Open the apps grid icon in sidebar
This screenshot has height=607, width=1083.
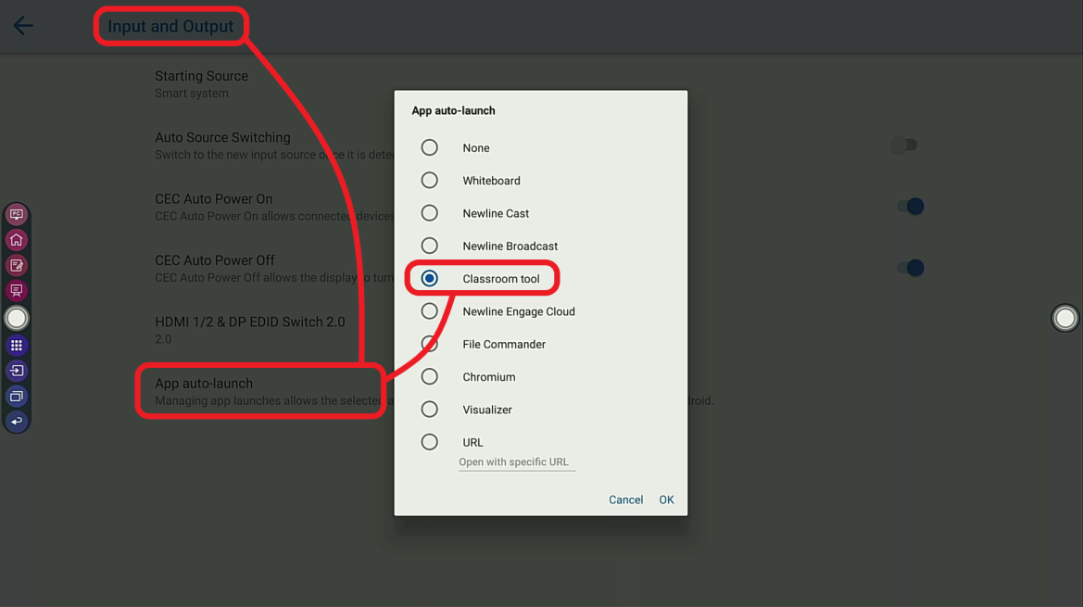[x=17, y=346]
